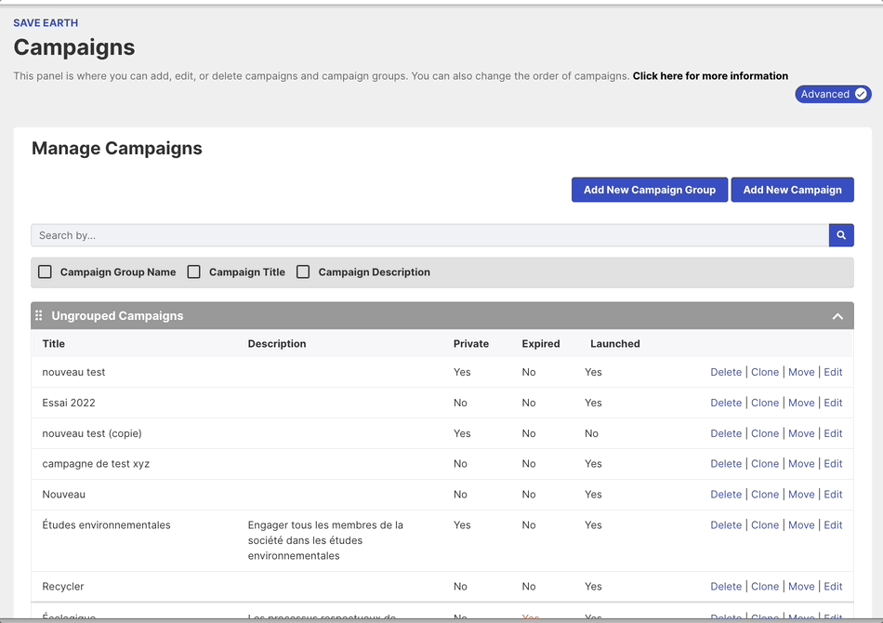The image size is (883, 623).
Task: Click the search magnifier icon button
Action: [x=840, y=235]
